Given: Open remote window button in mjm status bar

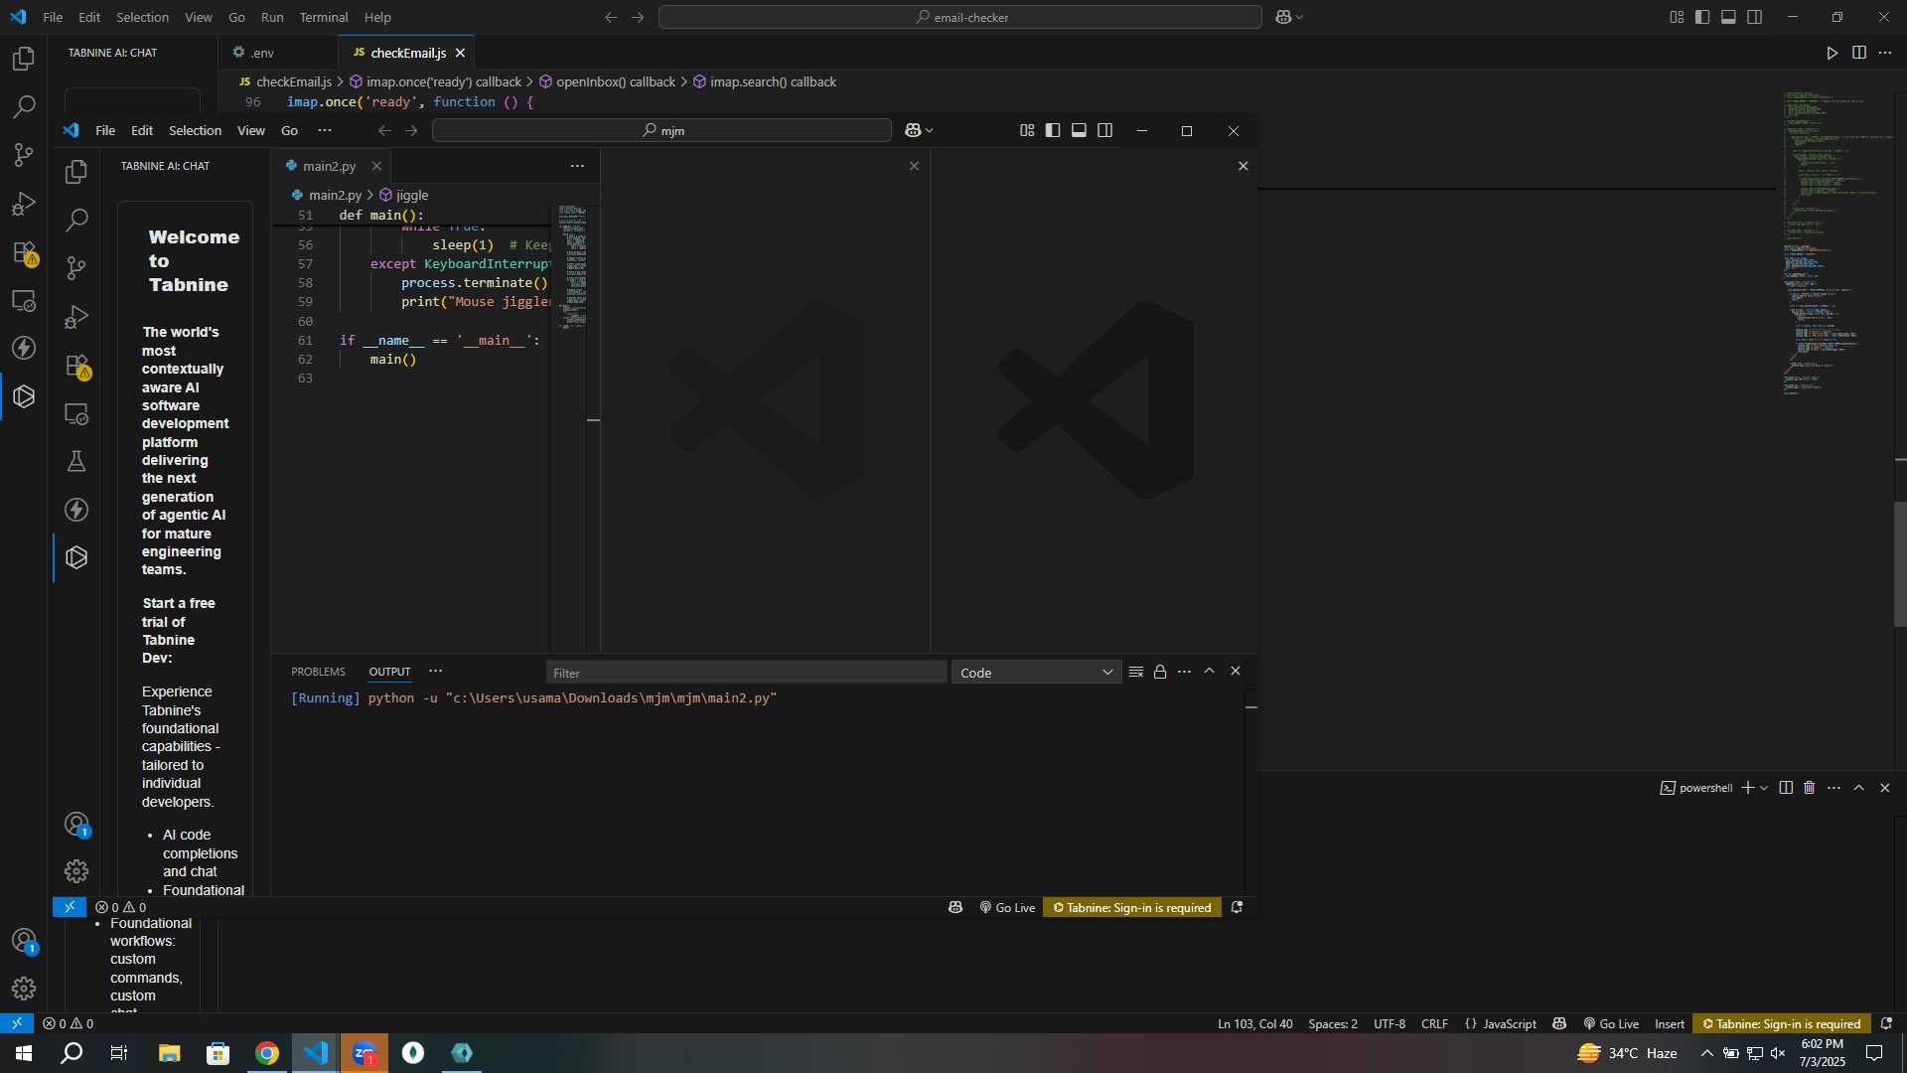Looking at the screenshot, I should pos(70,907).
